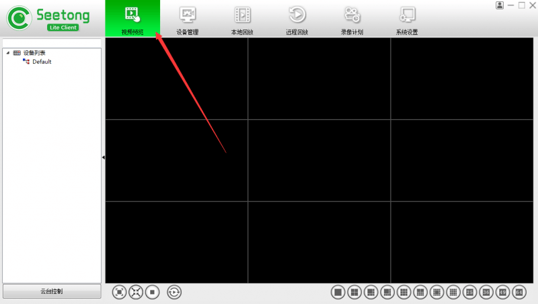Image resolution: width=538 pixels, height=304 pixels.
Task: Start the channel cycle playback icon
Action: [x=174, y=293]
